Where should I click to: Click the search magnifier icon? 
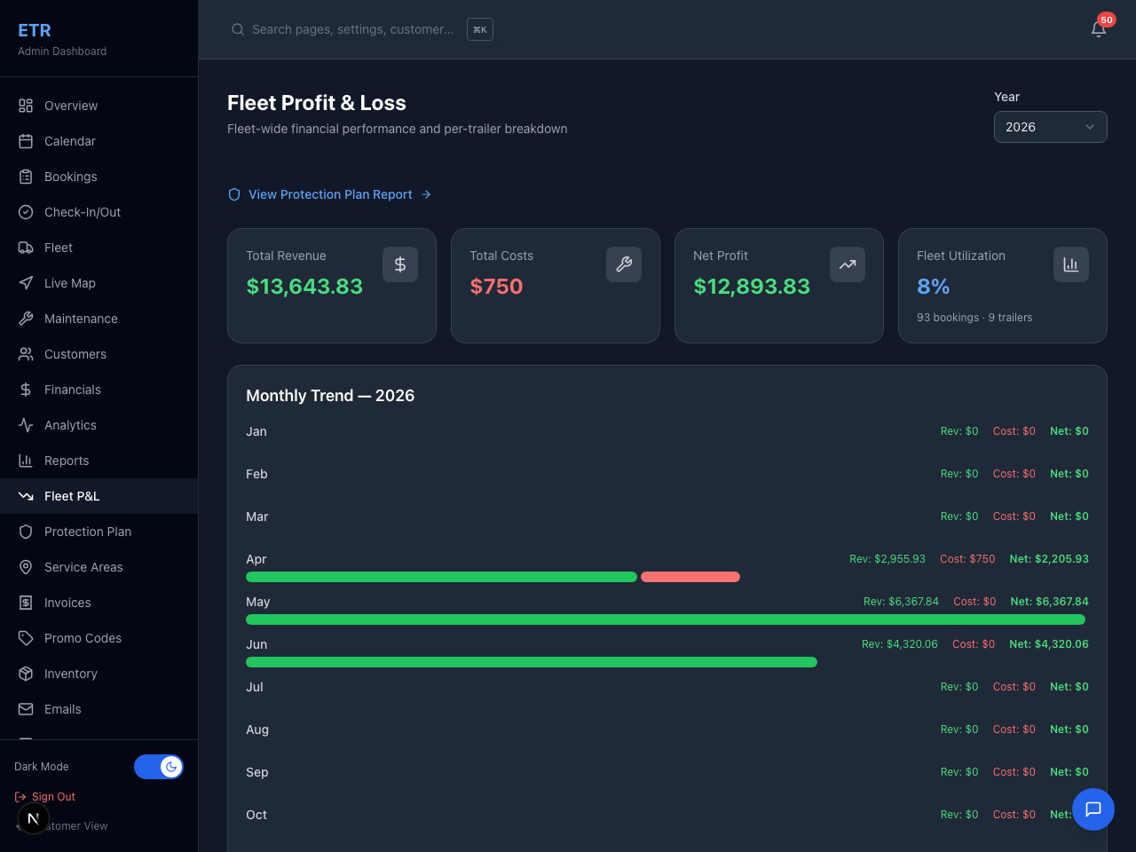[238, 29]
